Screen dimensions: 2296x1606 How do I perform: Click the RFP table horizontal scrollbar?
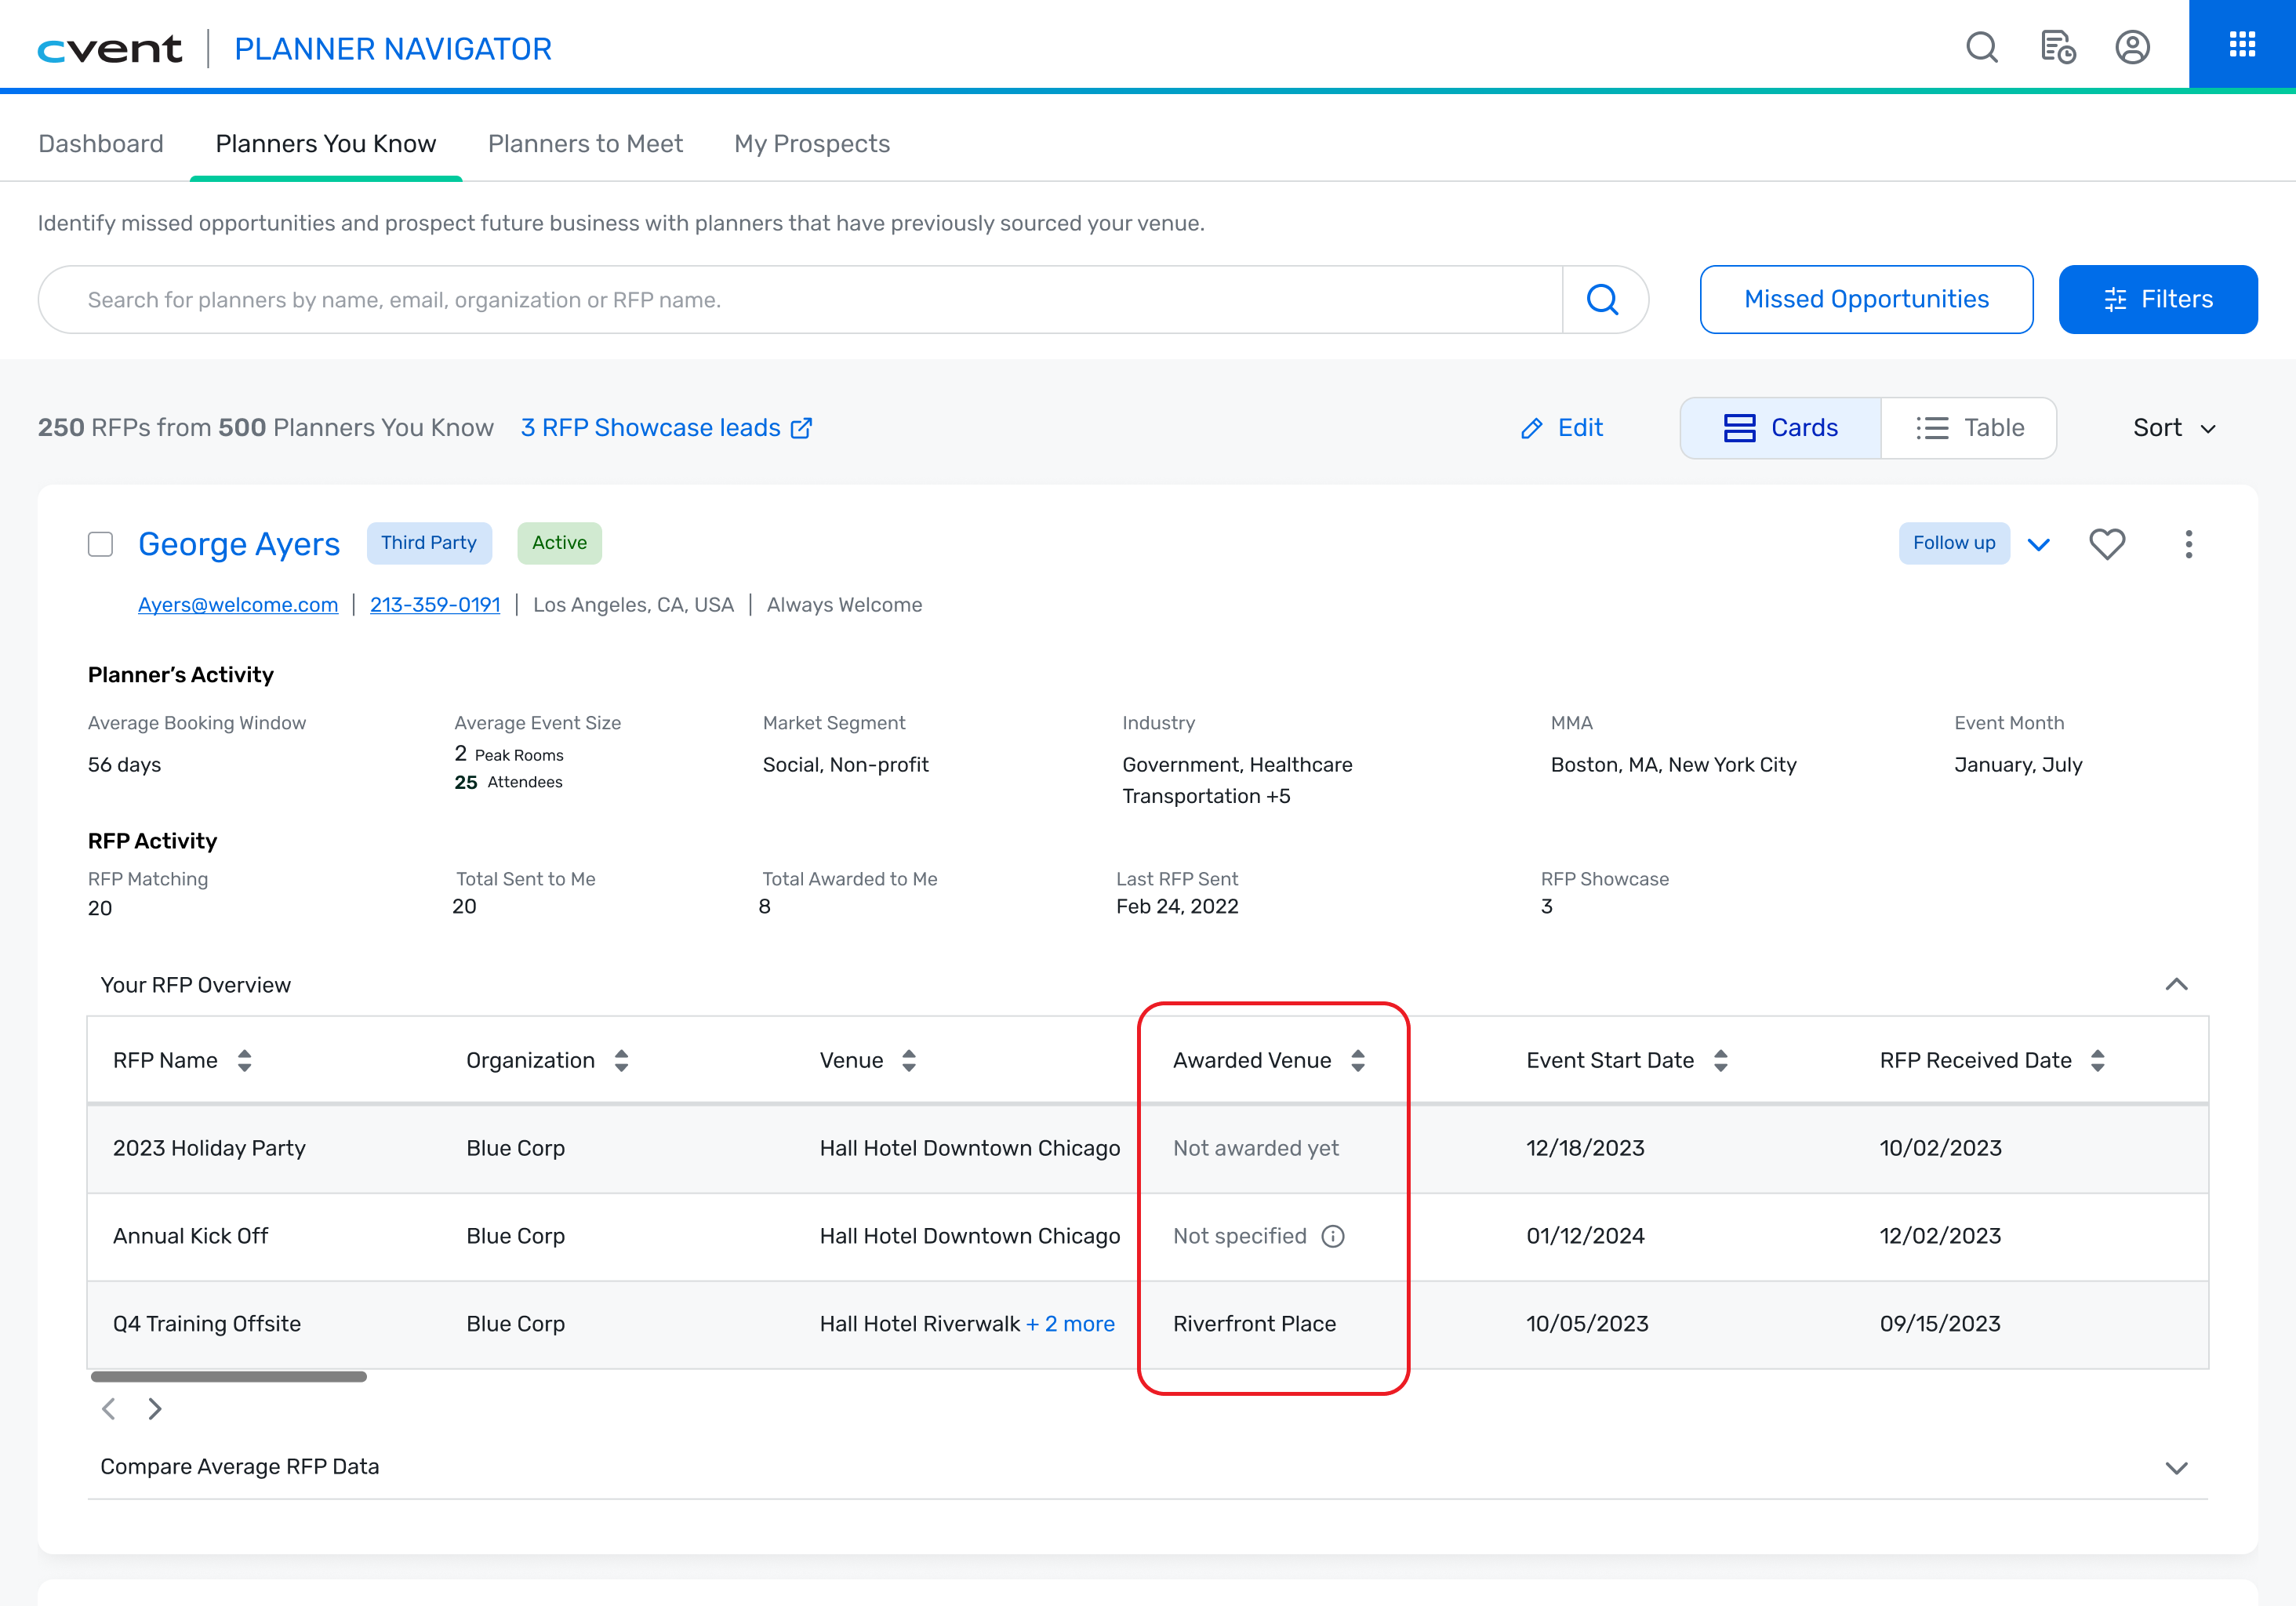(x=229, y=1377)
